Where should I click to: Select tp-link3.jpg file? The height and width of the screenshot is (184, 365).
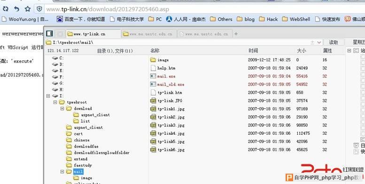[x=167, y=125]
